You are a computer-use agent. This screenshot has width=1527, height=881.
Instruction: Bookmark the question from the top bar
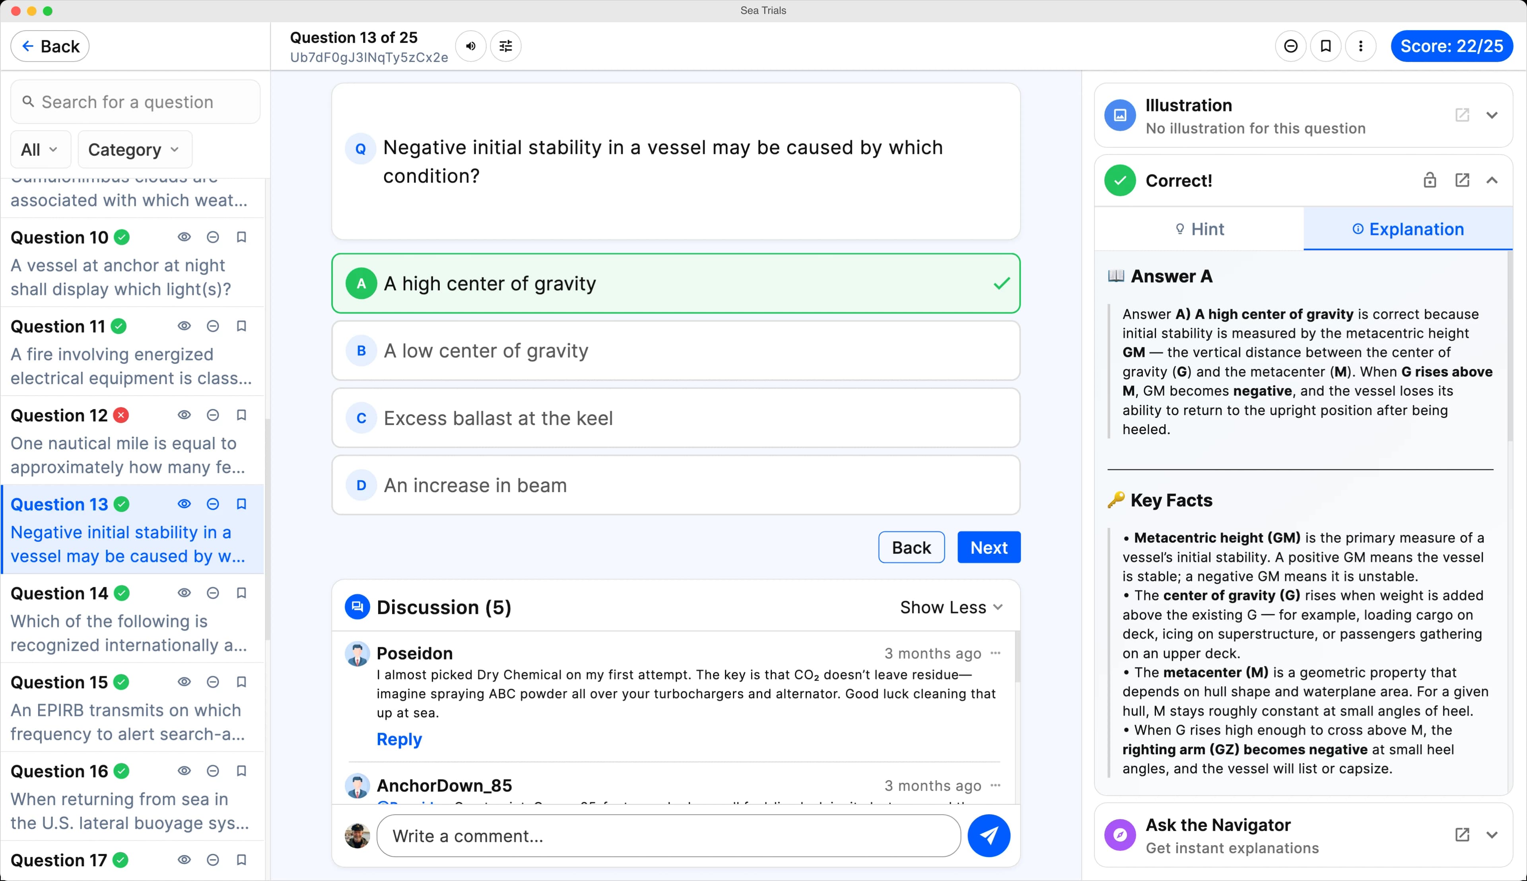(1325, 46)
